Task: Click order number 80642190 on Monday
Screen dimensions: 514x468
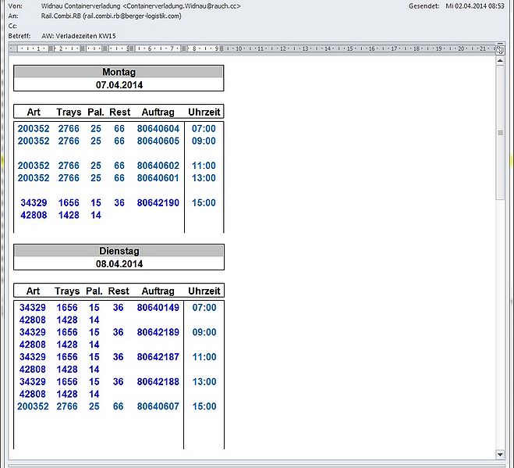Action: [158, 202]
